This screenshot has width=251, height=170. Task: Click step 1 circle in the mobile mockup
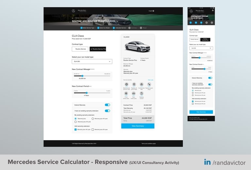point(191,23)
